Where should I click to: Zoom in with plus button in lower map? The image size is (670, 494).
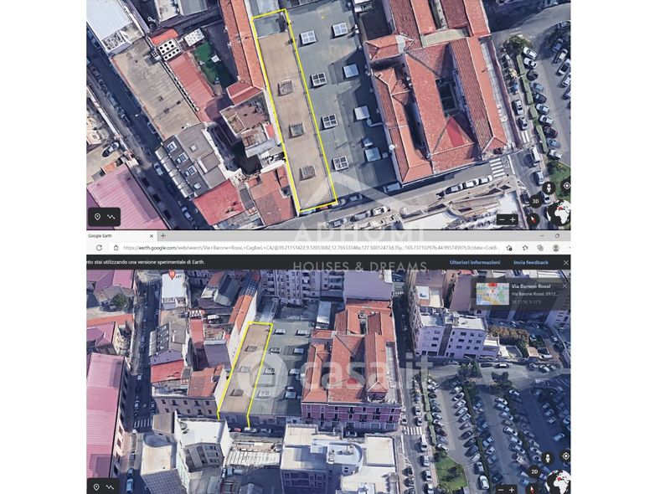click(513, 489)
